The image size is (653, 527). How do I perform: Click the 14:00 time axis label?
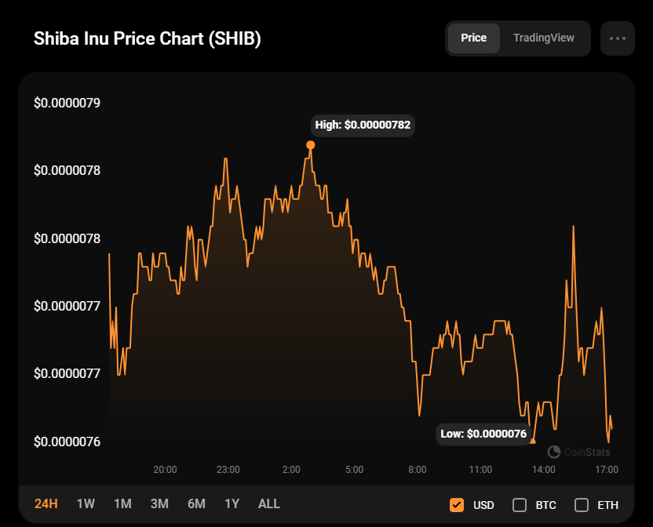point(544,470)
